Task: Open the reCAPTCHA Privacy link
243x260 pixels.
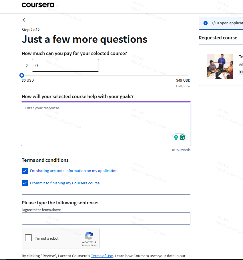Action: [x=85, y=245]
